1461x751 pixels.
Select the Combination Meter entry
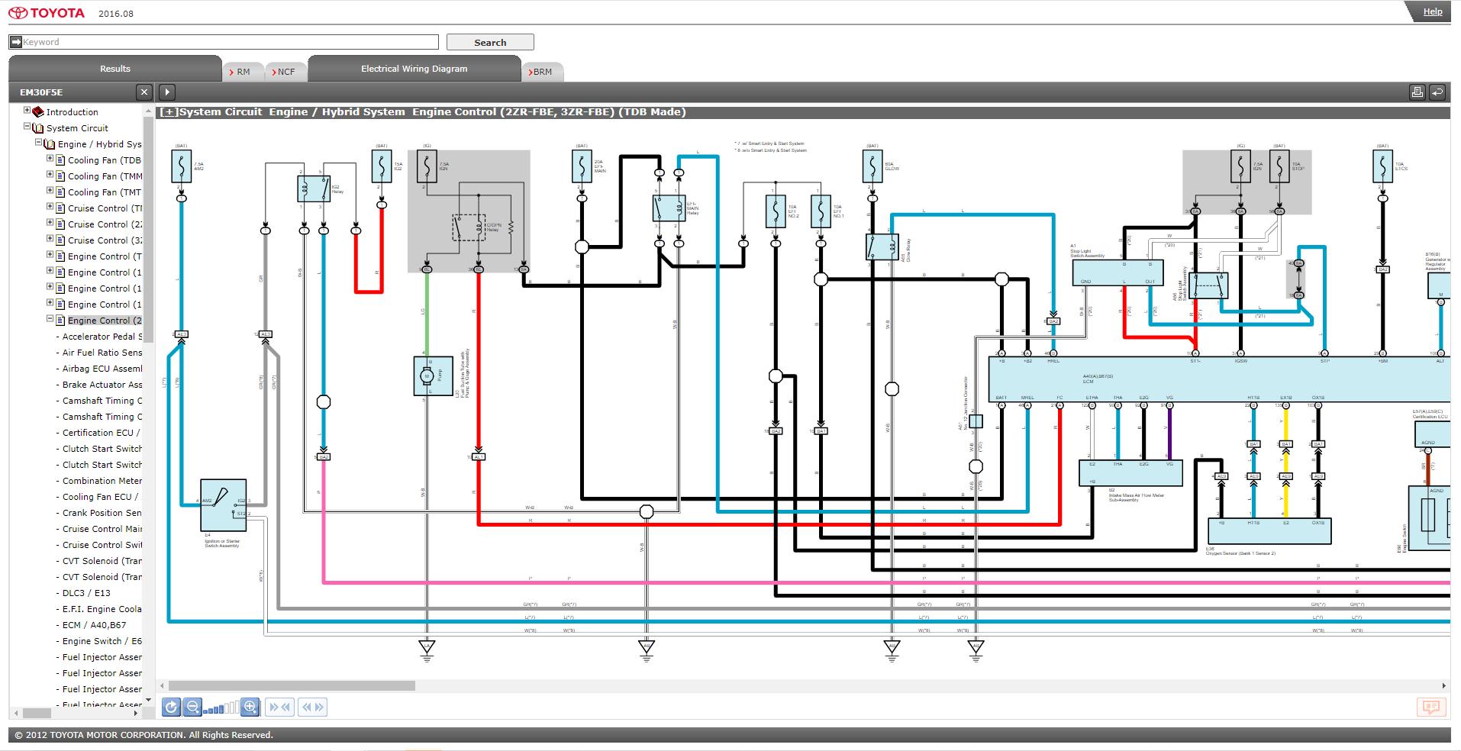(x=102, y=481)
